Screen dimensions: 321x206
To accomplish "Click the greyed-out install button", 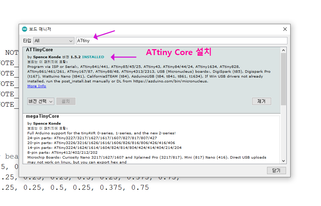I will [66, 101].
